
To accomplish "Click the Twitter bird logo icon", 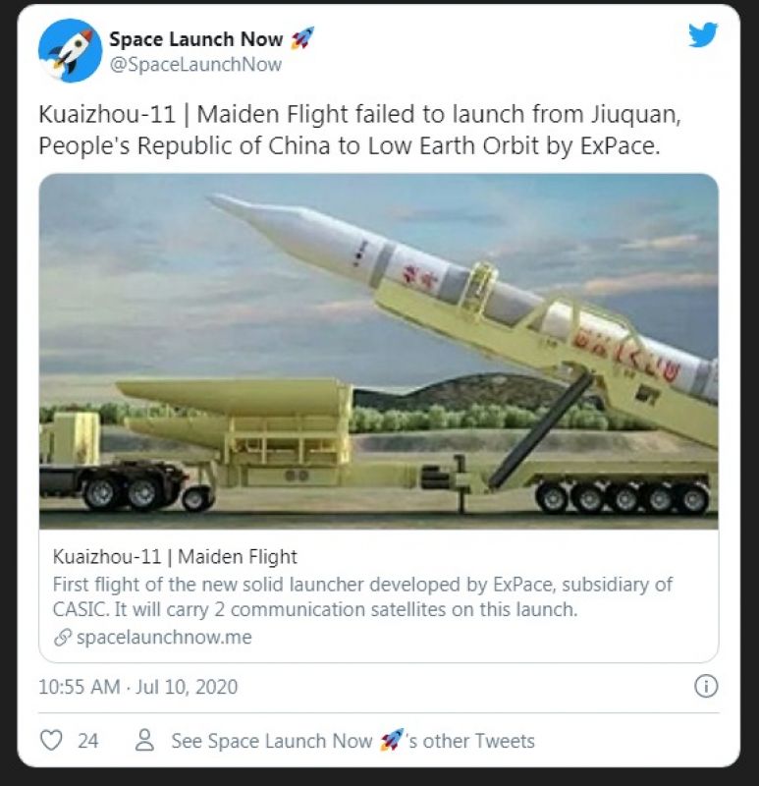I will click(703, 34).
